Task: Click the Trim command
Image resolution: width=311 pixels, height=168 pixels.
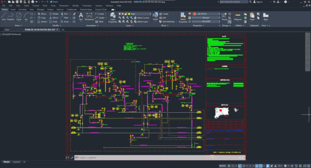Action: [x=64, y=14]
